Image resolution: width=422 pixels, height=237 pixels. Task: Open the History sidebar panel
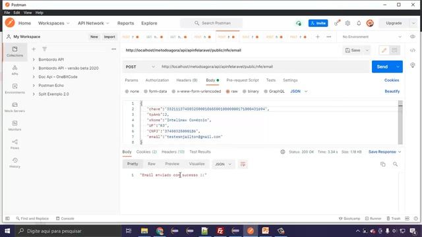point(15,163)
